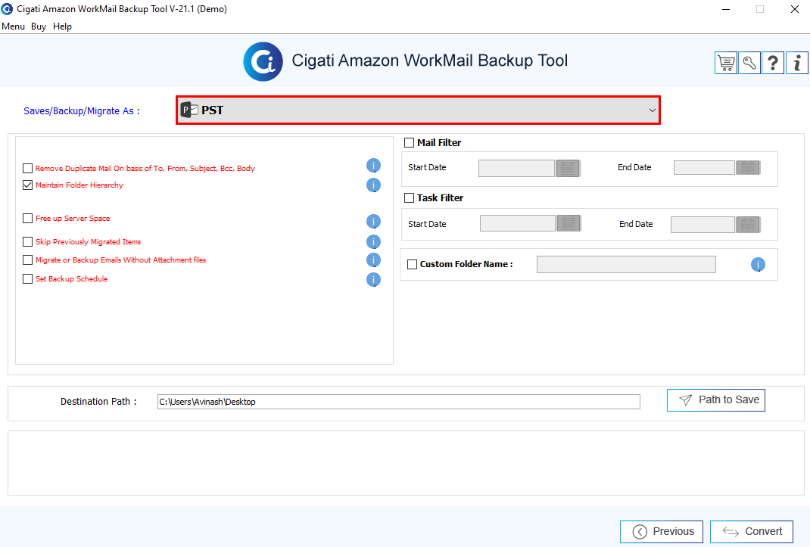Click the Task Filter End Date field
This screenshot has width=810, height=547.
pyautogui.click(x=703, y=225)
